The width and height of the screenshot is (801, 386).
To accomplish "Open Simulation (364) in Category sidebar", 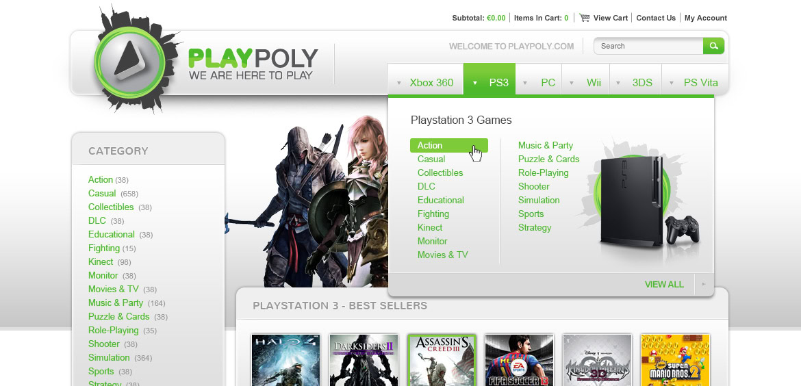I will [x=120, y=358].
